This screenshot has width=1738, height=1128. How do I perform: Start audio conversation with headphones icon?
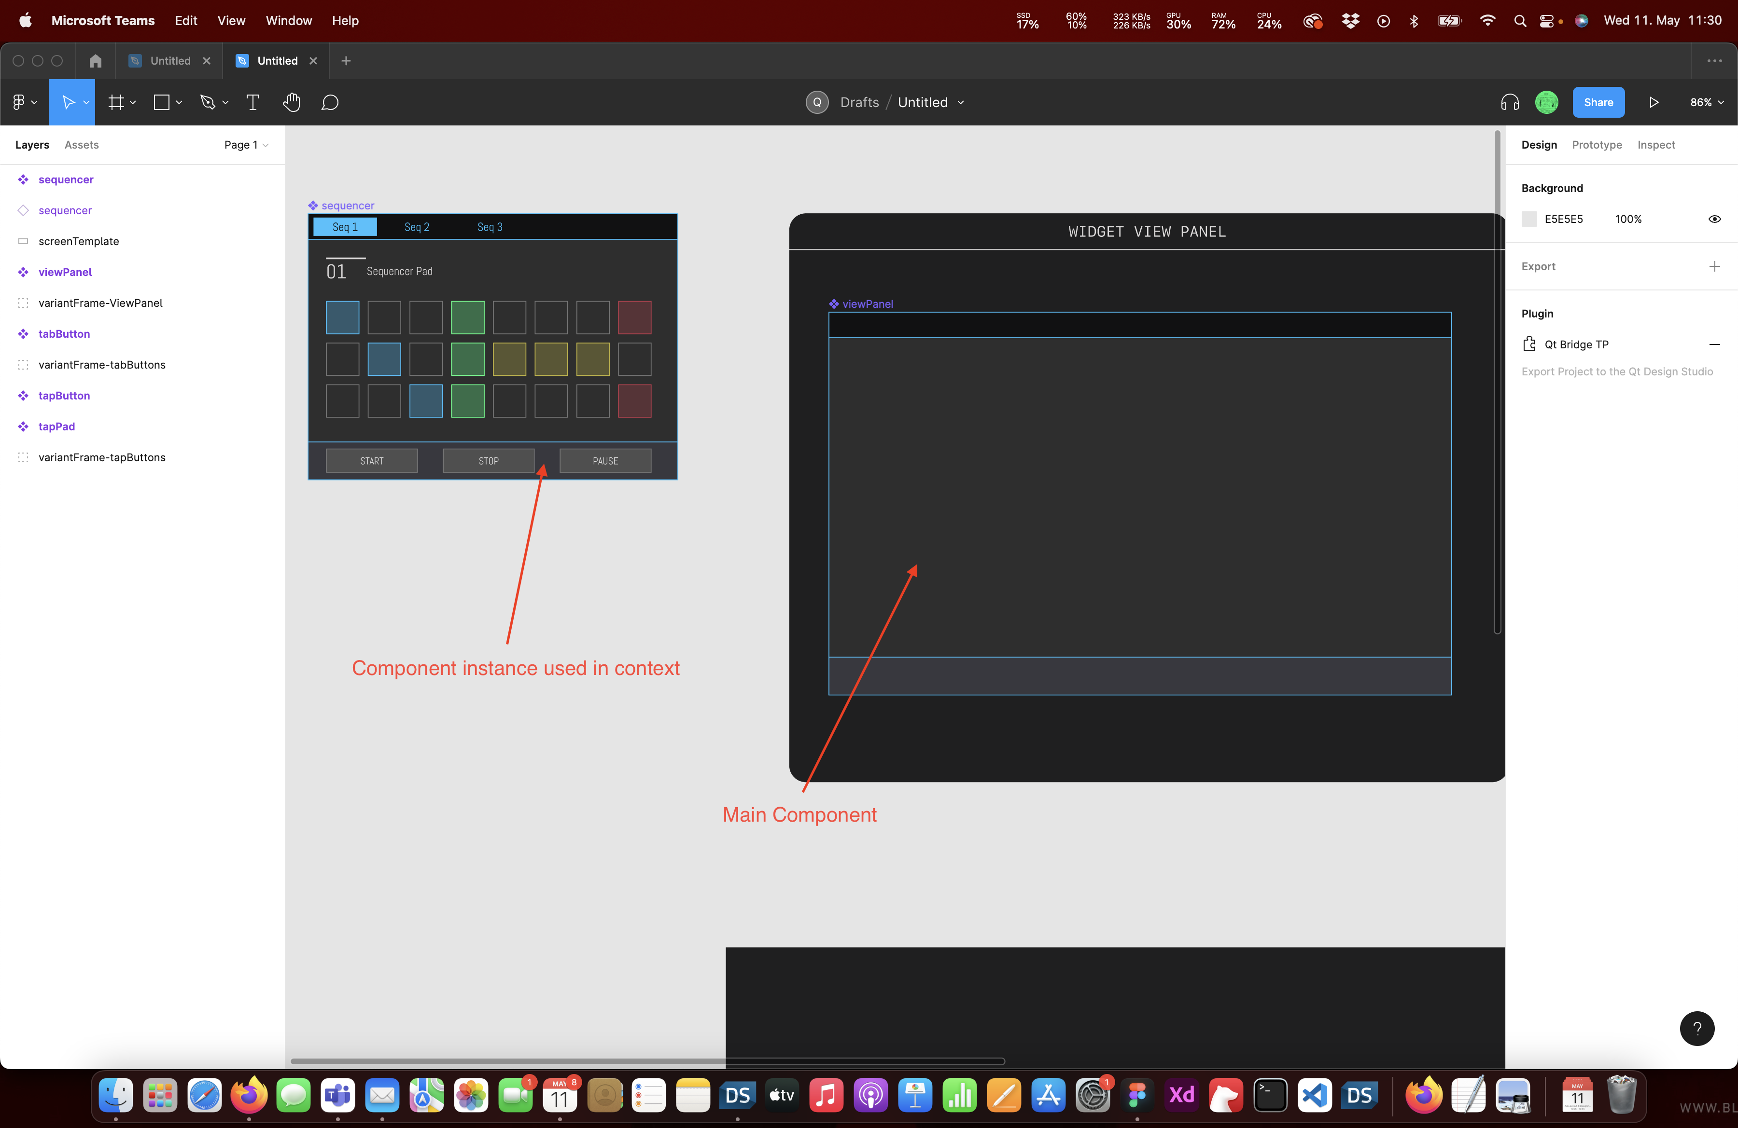(1510, 102)
